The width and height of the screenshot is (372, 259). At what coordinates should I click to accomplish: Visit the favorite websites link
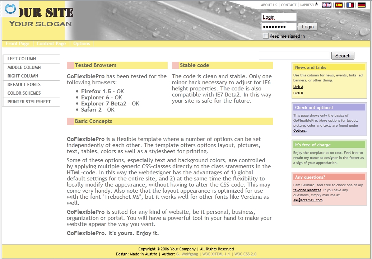coord(307,190)
